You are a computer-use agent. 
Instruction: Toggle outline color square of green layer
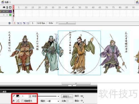10,15
